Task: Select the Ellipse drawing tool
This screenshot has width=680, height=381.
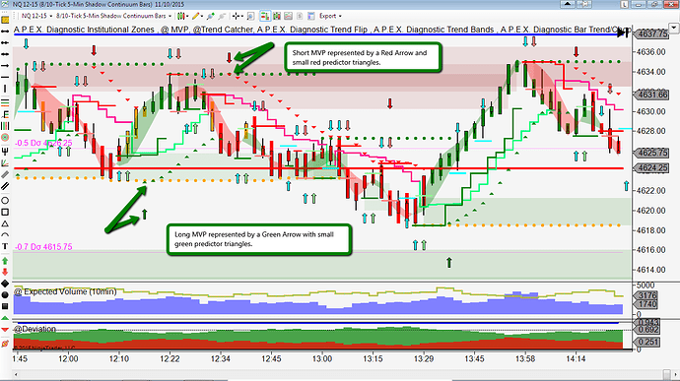Action: pos(5,201)
